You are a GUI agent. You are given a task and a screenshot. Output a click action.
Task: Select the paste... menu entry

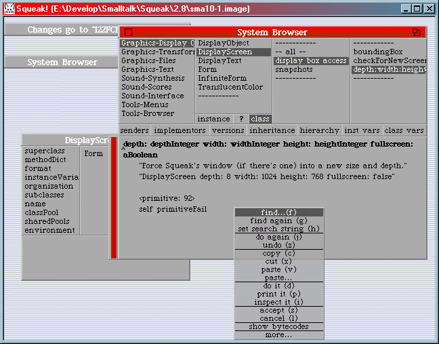(279, 278)
